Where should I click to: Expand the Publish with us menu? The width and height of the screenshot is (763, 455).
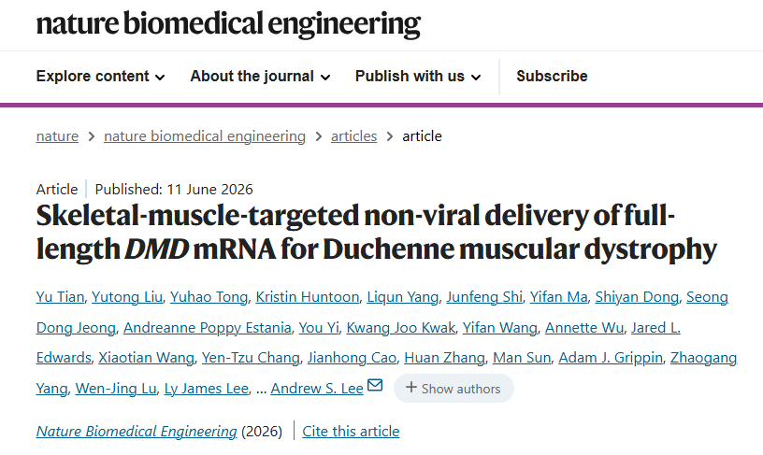click(x=418, y=77)
